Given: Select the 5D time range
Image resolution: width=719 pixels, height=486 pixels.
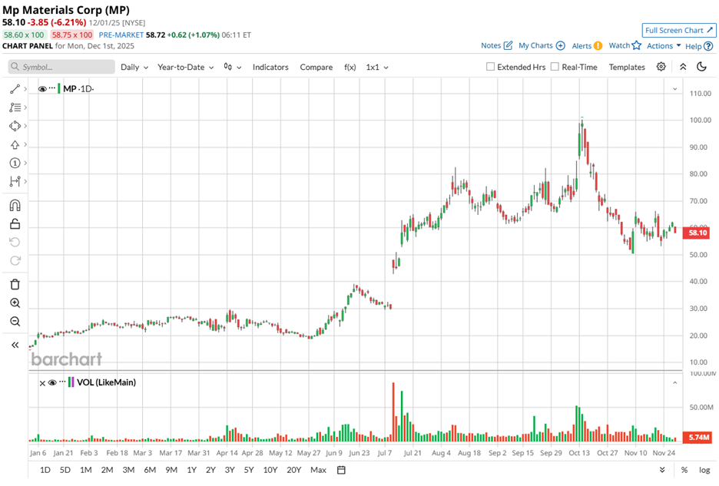Looking at the screenshot, I should click(x=65, y=470).
